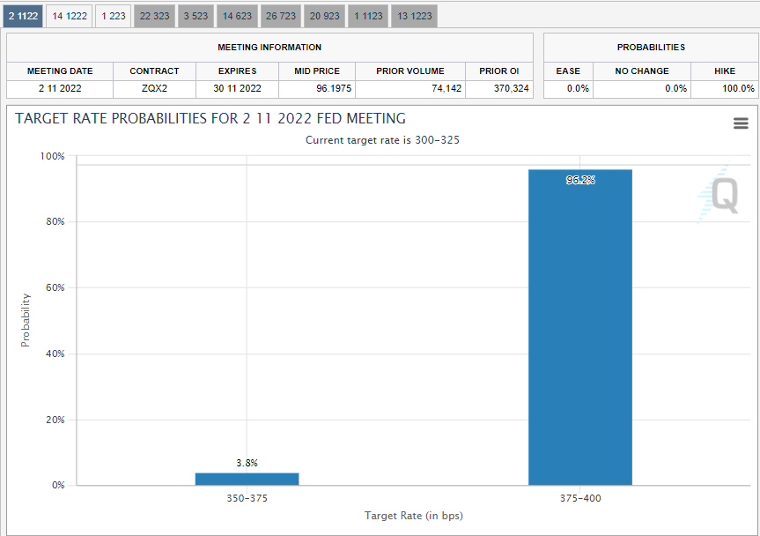
Task: Click the small 3.8% probability bar
Action: 247,479
